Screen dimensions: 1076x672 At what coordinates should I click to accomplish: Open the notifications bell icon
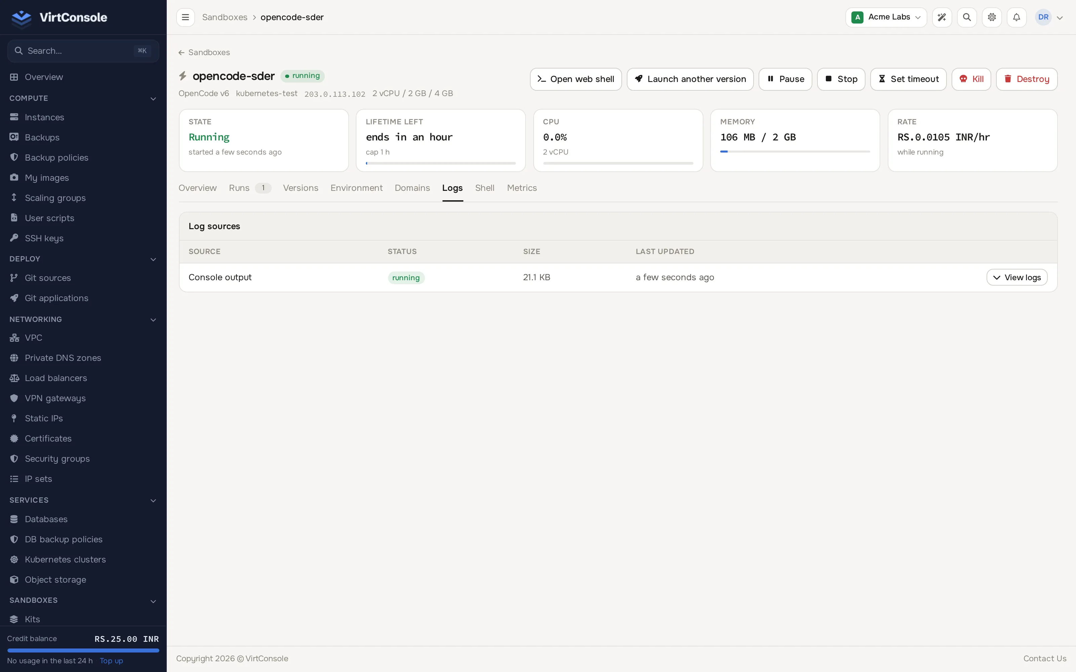point(1016,17)
